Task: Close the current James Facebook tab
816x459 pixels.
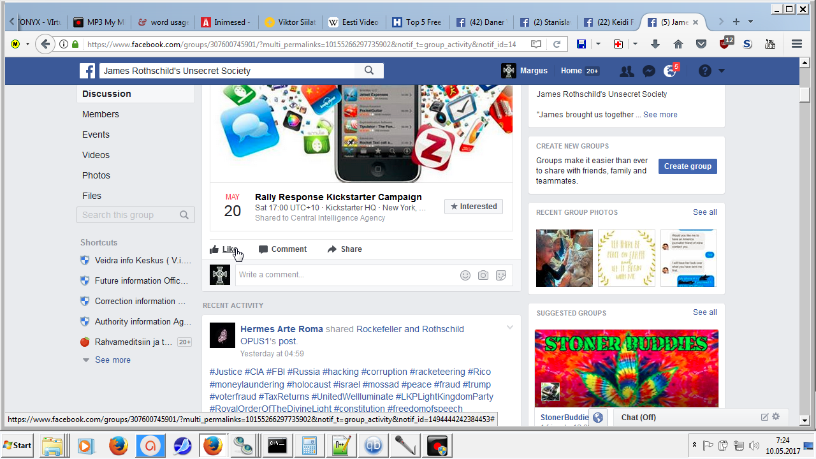Action: [x=696, y=22]
